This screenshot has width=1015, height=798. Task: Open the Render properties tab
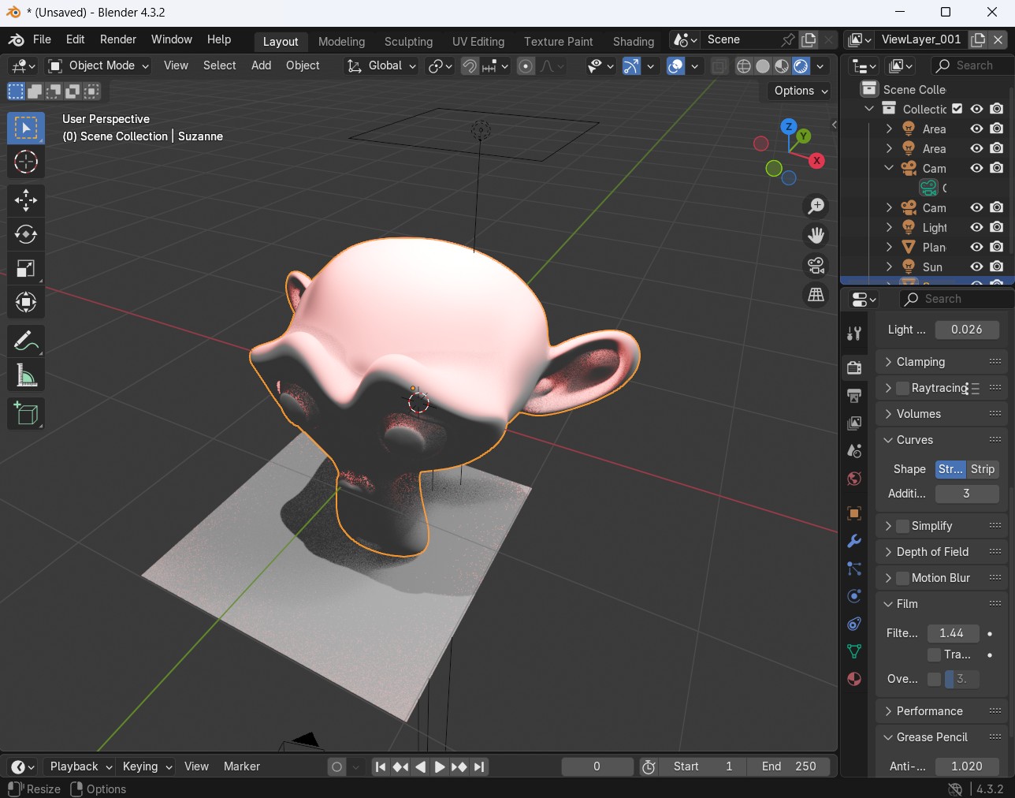[x=854, y=367]
